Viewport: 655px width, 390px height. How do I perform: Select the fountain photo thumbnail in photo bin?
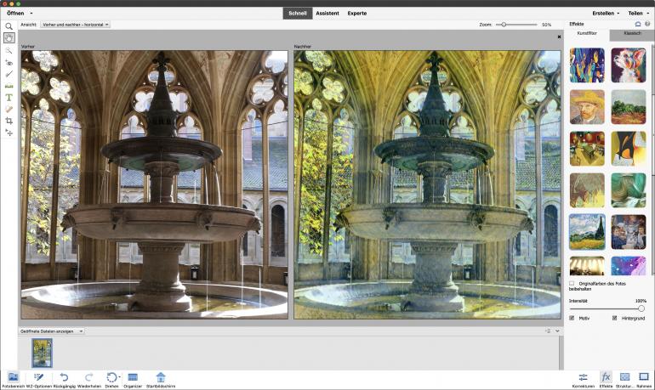click(42, 352)
